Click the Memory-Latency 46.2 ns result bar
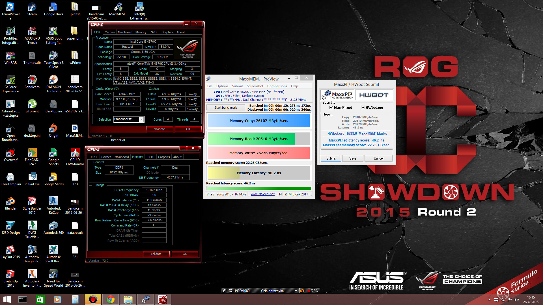The width and height of the screenshot is (543, 305). coord(259,173)
